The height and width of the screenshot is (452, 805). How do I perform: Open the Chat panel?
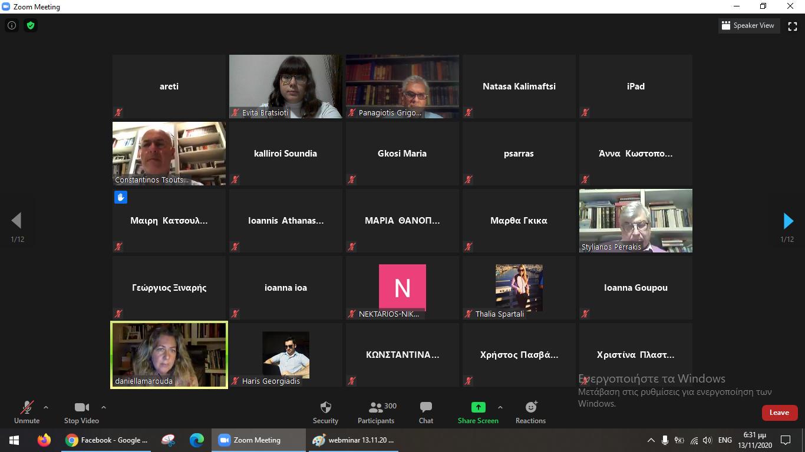[425, 408]
